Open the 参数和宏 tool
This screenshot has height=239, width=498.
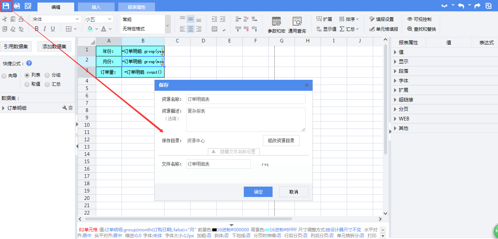[276, 25]
